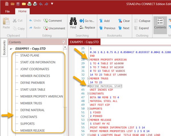
Task: Collapse the MEMBER PROPERTY AMERICAN block
Action: click(88, 60)
